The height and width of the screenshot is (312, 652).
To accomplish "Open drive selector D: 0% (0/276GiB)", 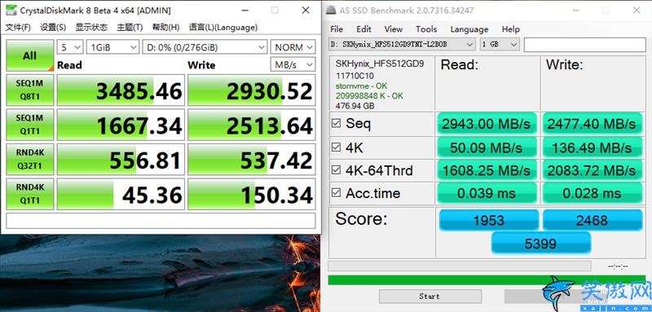I will (x=205, y=47).
